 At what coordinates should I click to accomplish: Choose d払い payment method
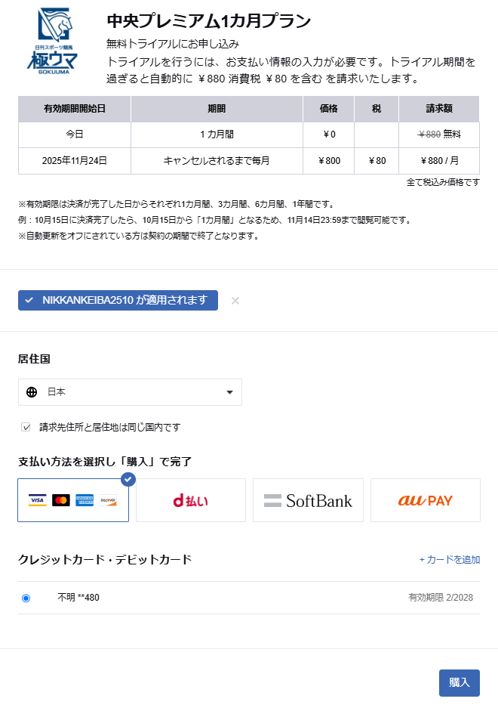pyautogui.click(x=191, y=500)
